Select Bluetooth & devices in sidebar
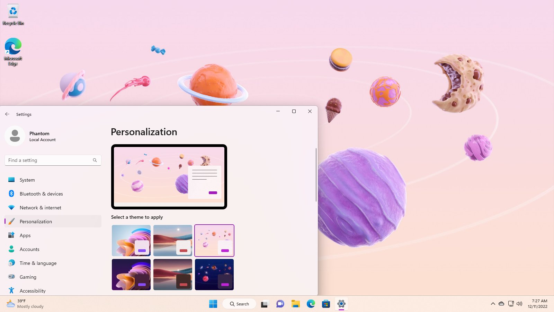This screenshot has width=554, height=312. tap(41, 194)
